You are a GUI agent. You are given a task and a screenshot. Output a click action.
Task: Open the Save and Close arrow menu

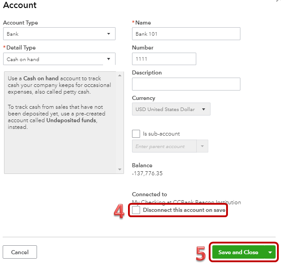click(270, 252)
